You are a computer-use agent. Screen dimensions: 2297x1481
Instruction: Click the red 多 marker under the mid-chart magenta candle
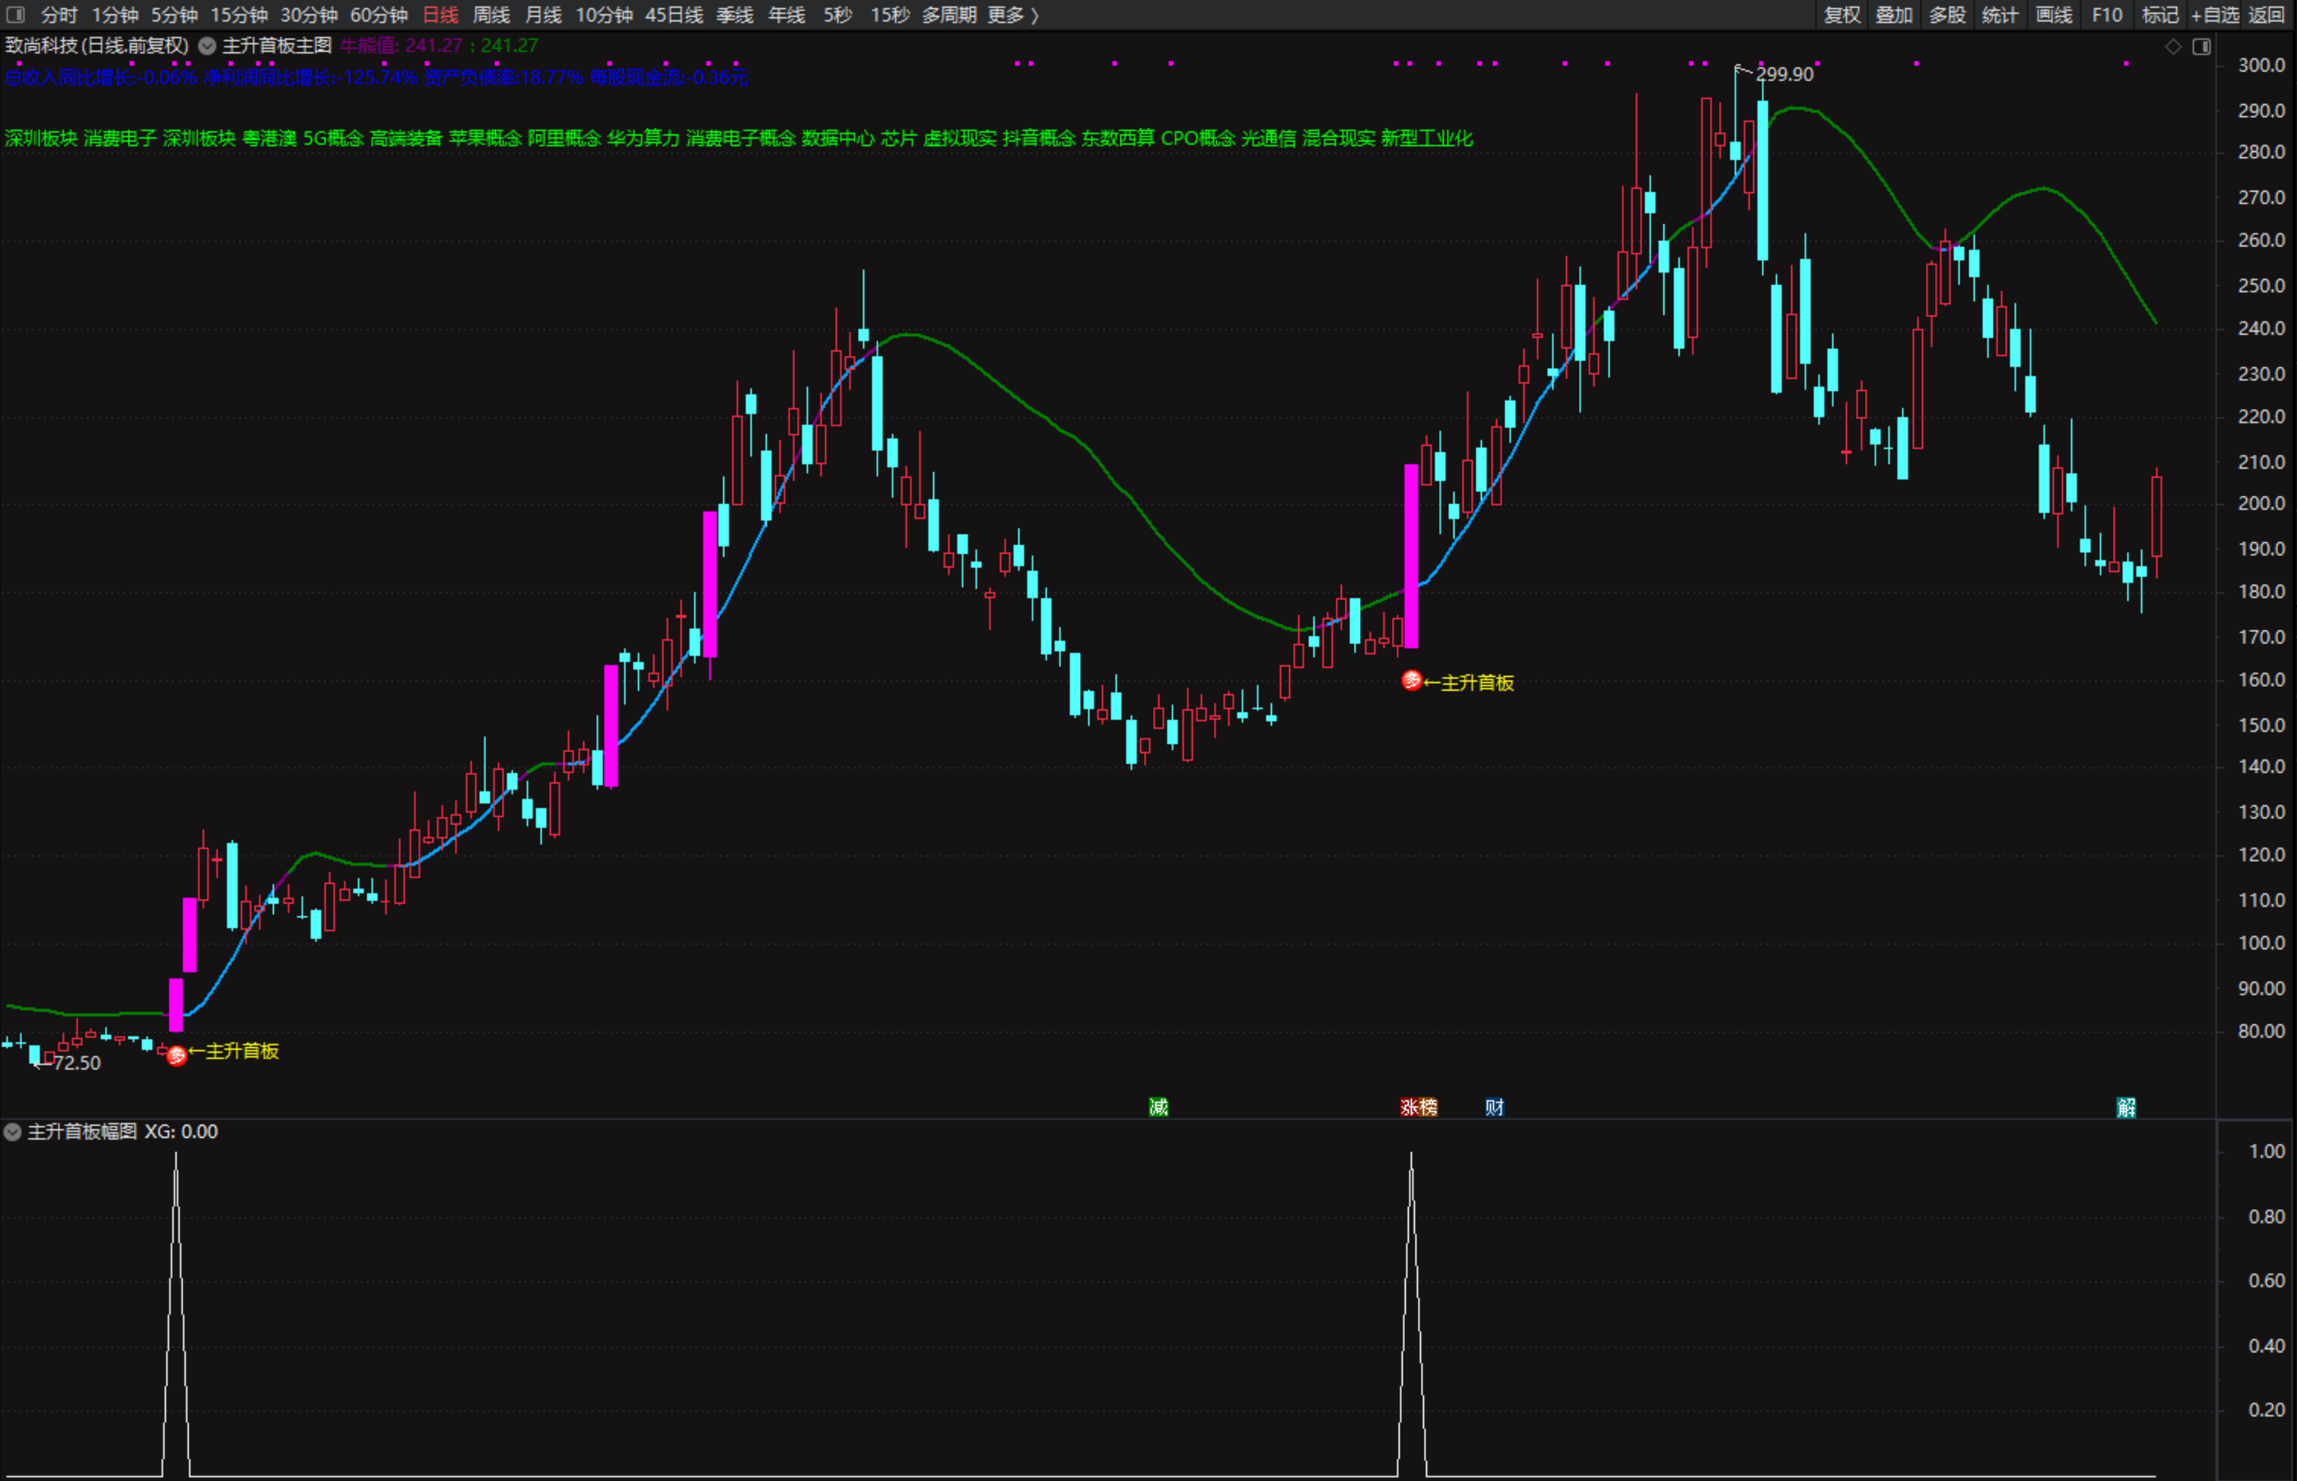1412,681
